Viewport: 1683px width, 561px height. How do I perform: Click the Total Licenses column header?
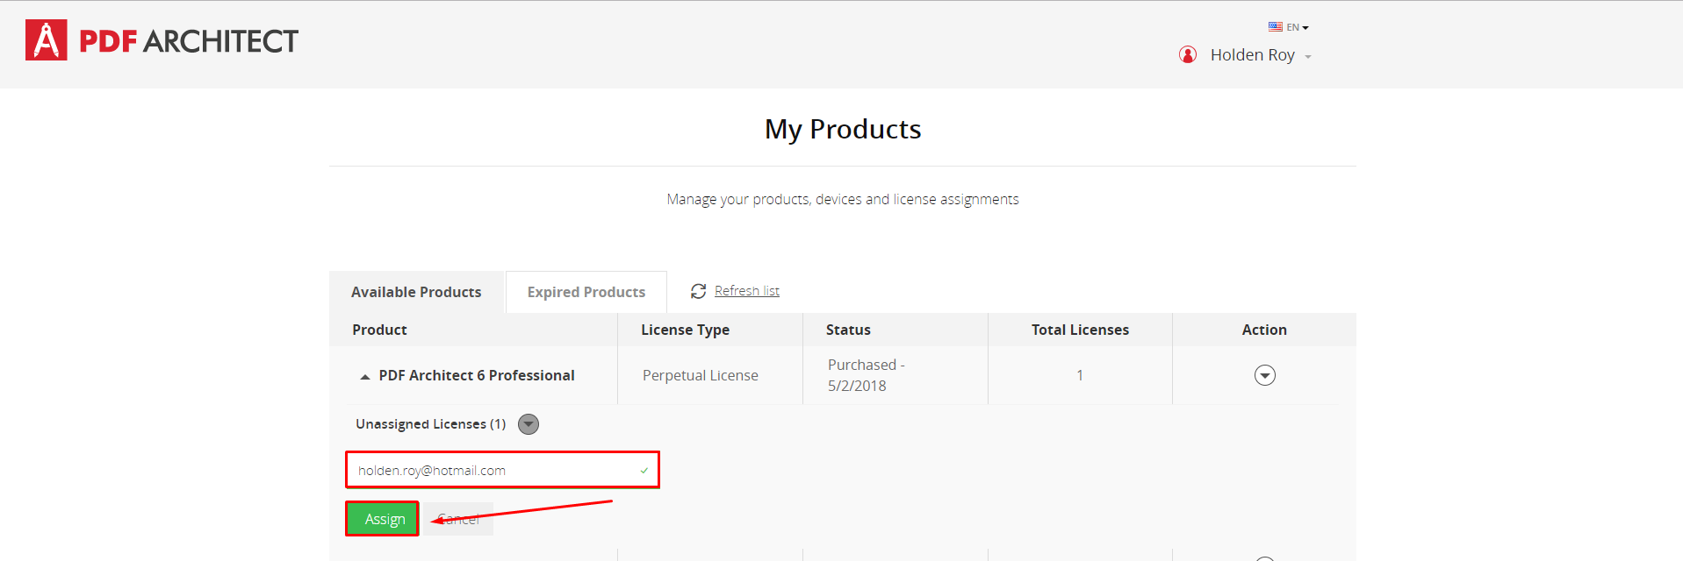click(1080, 330)
